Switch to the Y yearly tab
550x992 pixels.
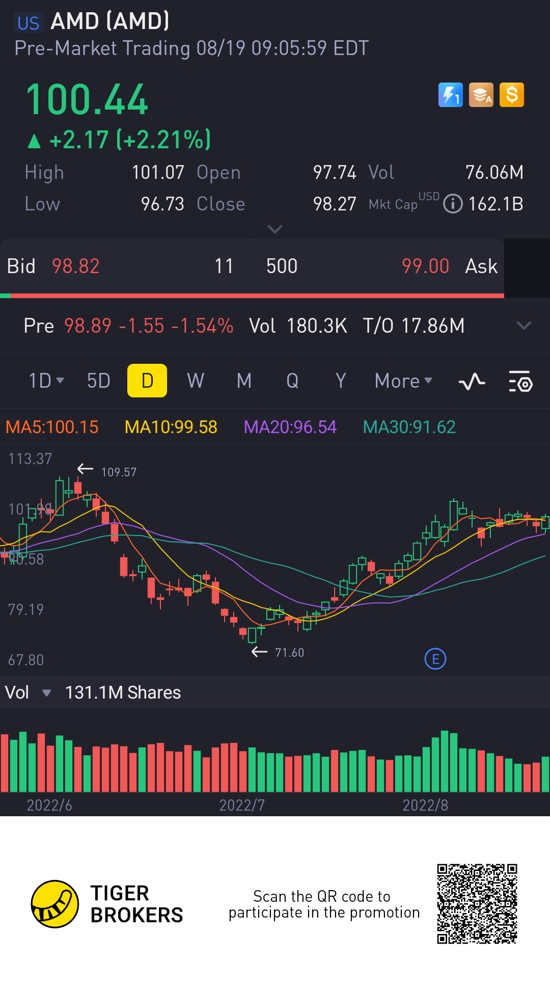[x=341, y=381]
